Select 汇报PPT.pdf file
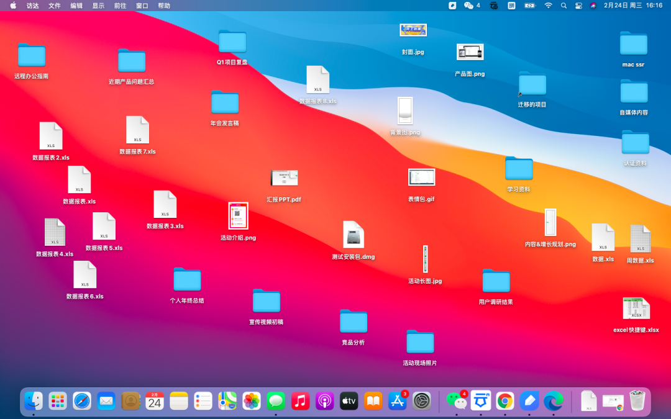This screenshot has width=671, height=419. point(284,186)
